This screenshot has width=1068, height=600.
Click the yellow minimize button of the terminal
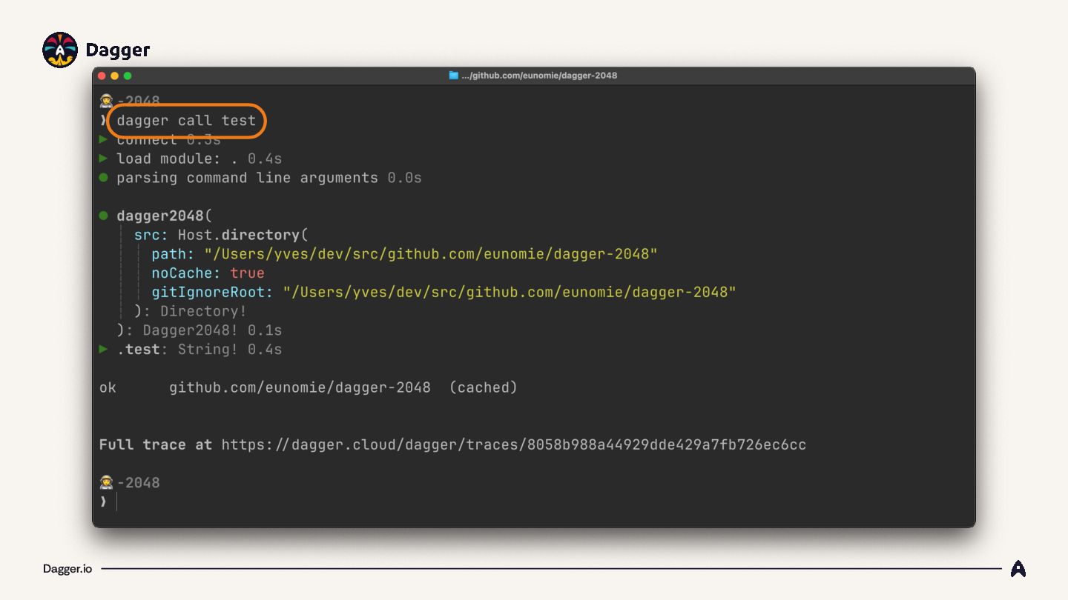(114, 76)
